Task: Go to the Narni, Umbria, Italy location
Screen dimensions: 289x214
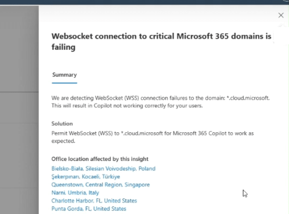Action: click(x=75, y=193)
